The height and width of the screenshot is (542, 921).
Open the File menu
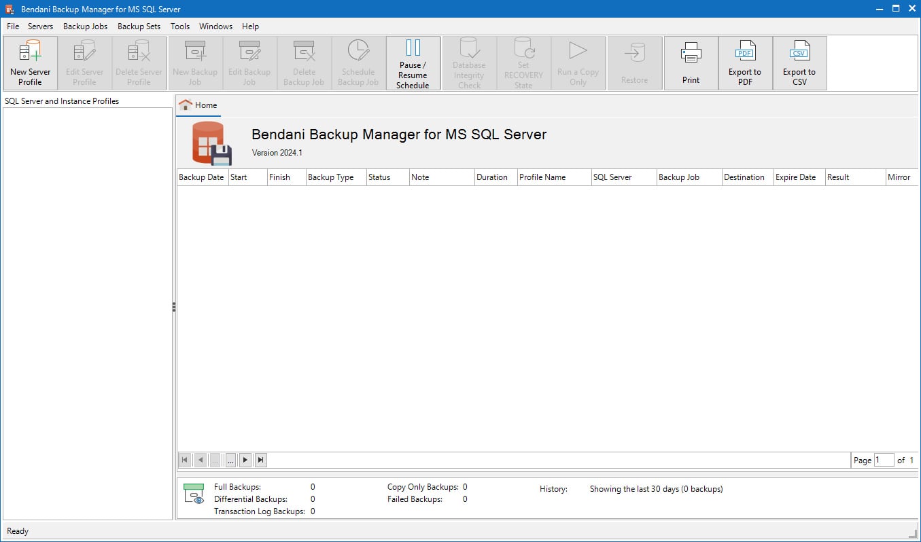click(x=13, y=26)
